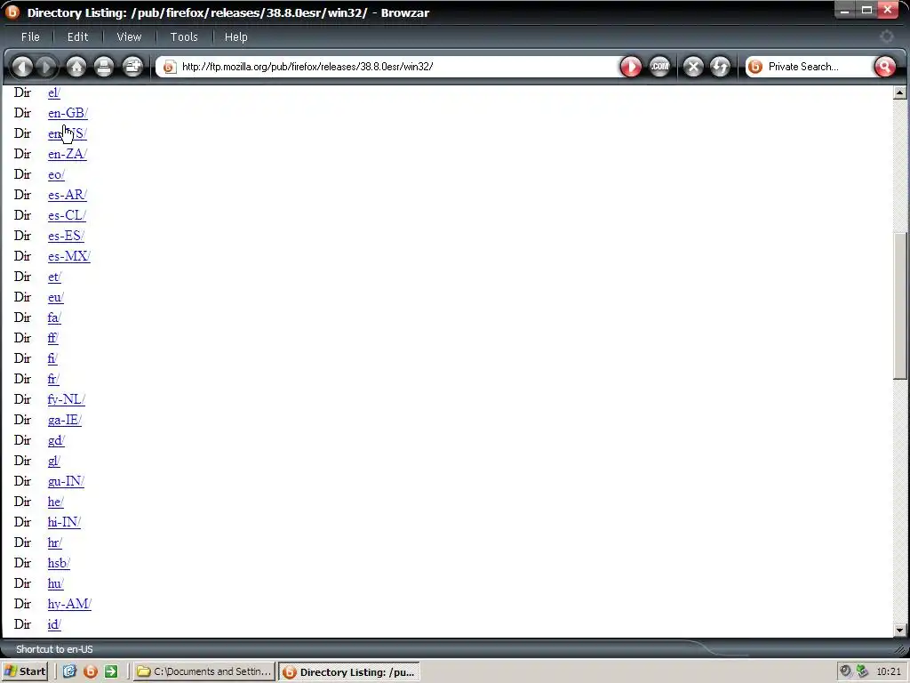Image resolution: width=910 pixels, height=683 pixels.
Task: Click the Browzar icon in the title bar
Action: pos(12,12)
